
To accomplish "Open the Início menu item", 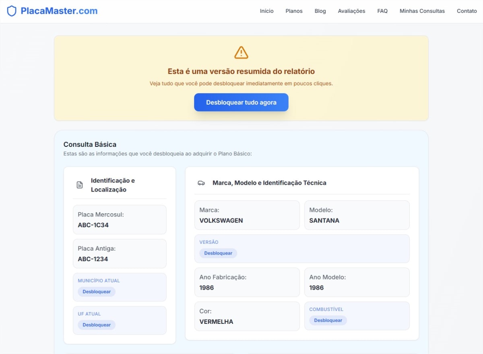I will (x=266, y=11).
